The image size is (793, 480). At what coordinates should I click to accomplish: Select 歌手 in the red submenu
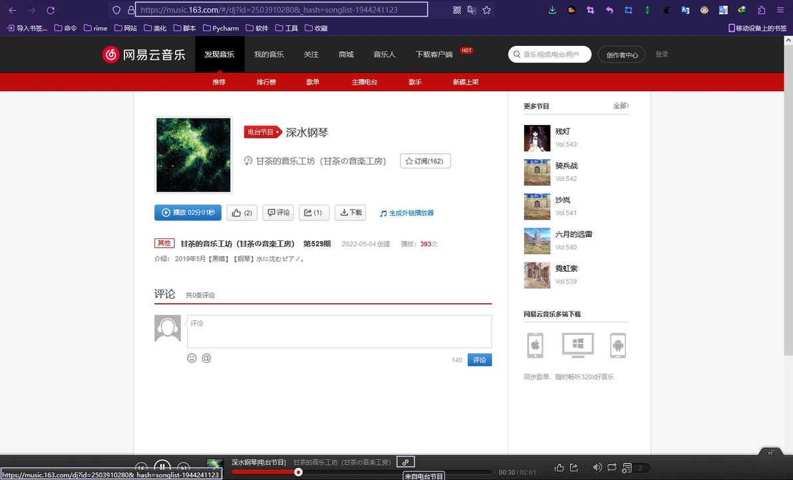point(414,82)
